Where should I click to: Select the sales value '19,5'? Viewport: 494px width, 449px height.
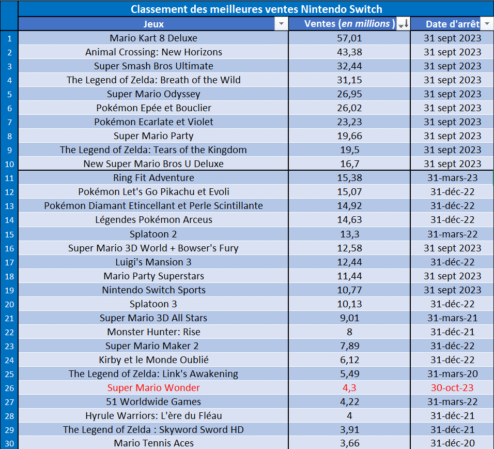coord(349,150)
